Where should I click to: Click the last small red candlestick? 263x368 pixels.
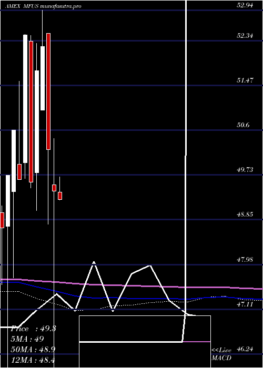point(60,196)
